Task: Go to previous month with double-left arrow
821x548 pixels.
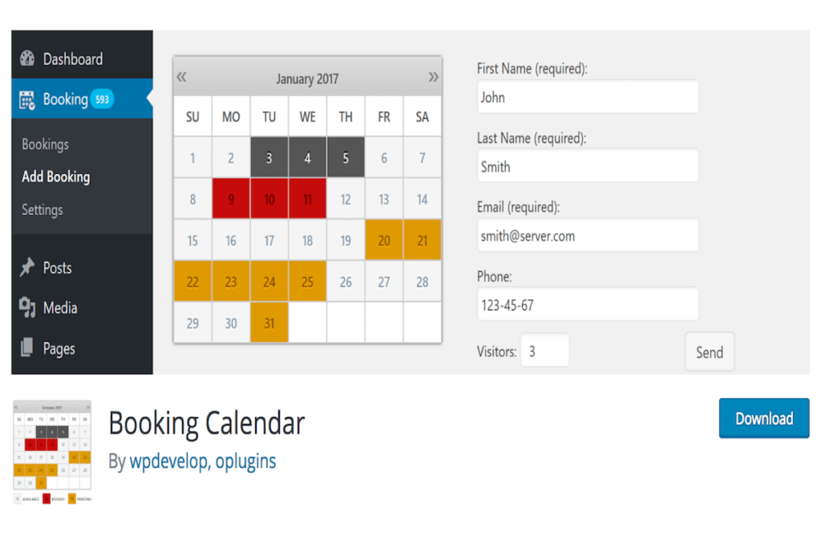Action: coord(182,77)
